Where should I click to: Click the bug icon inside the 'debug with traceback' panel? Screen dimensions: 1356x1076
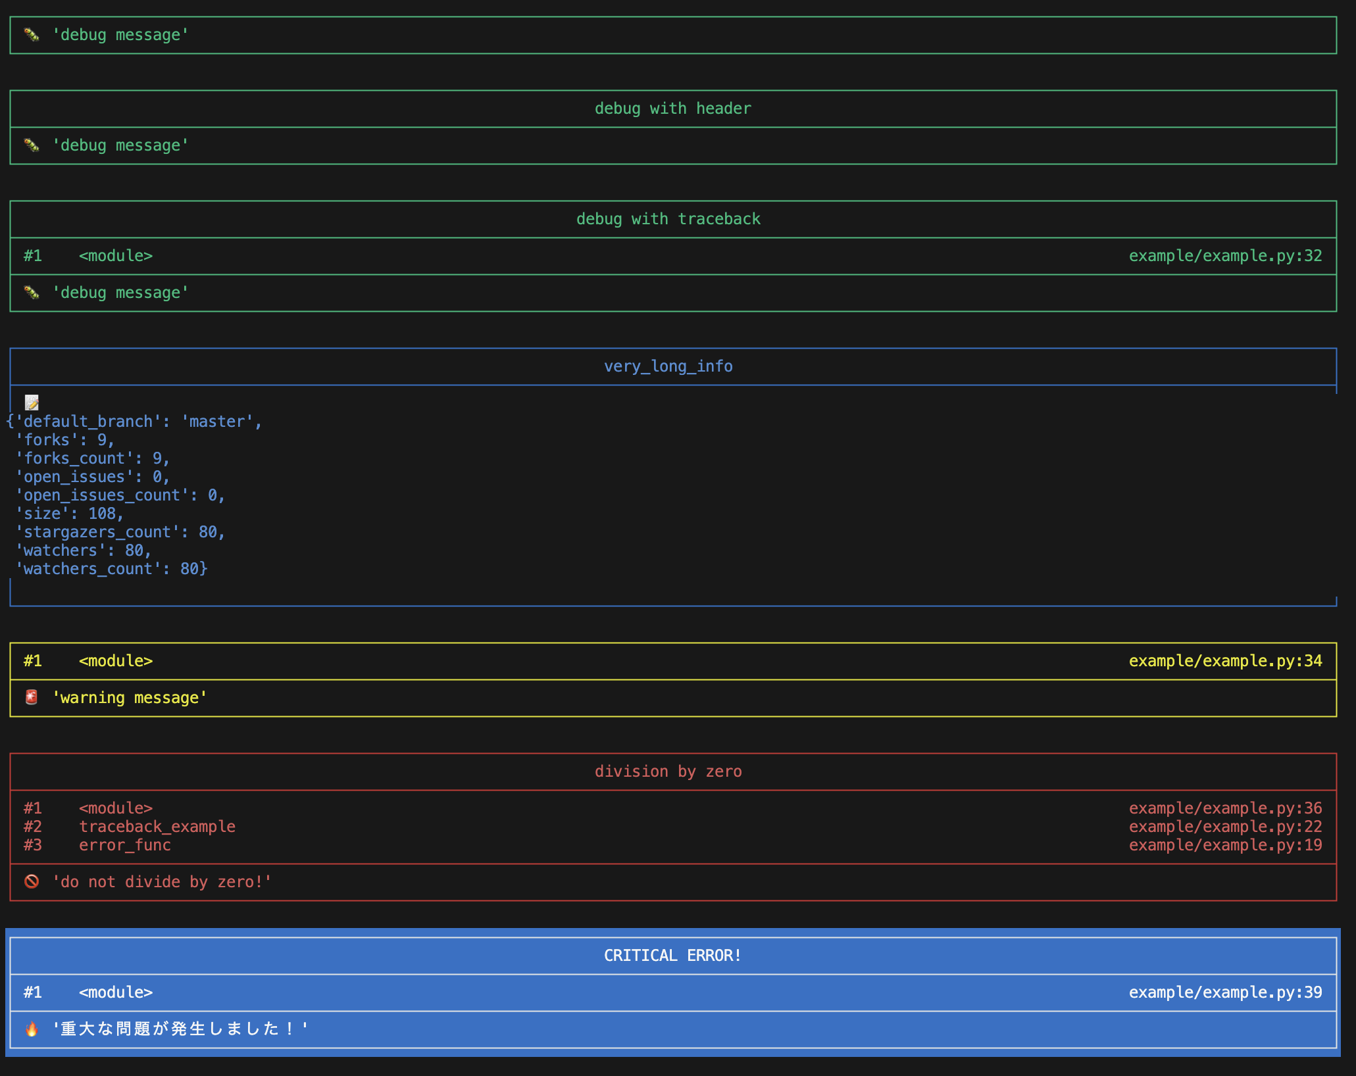coord(33,293)
